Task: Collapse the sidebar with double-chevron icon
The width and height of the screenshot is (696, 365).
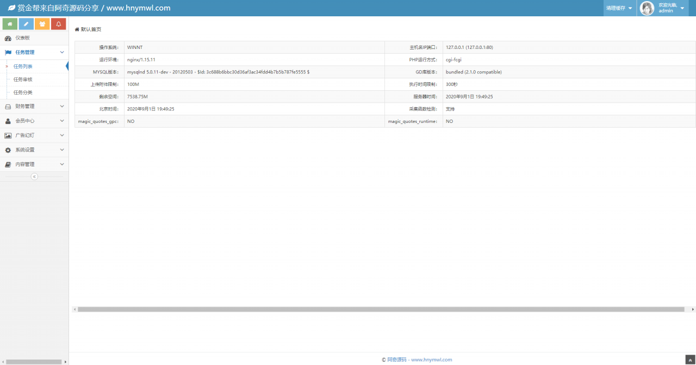Action: [x=34, y=176]
